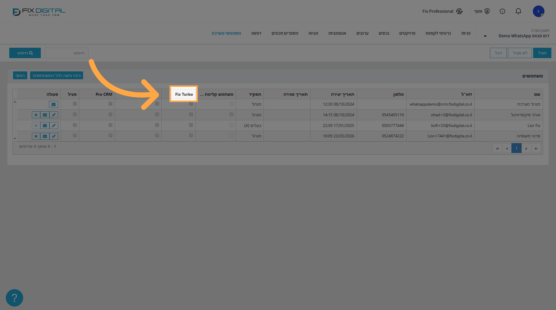
Task: Jump to the last page arrow
Action: (536, 148)
